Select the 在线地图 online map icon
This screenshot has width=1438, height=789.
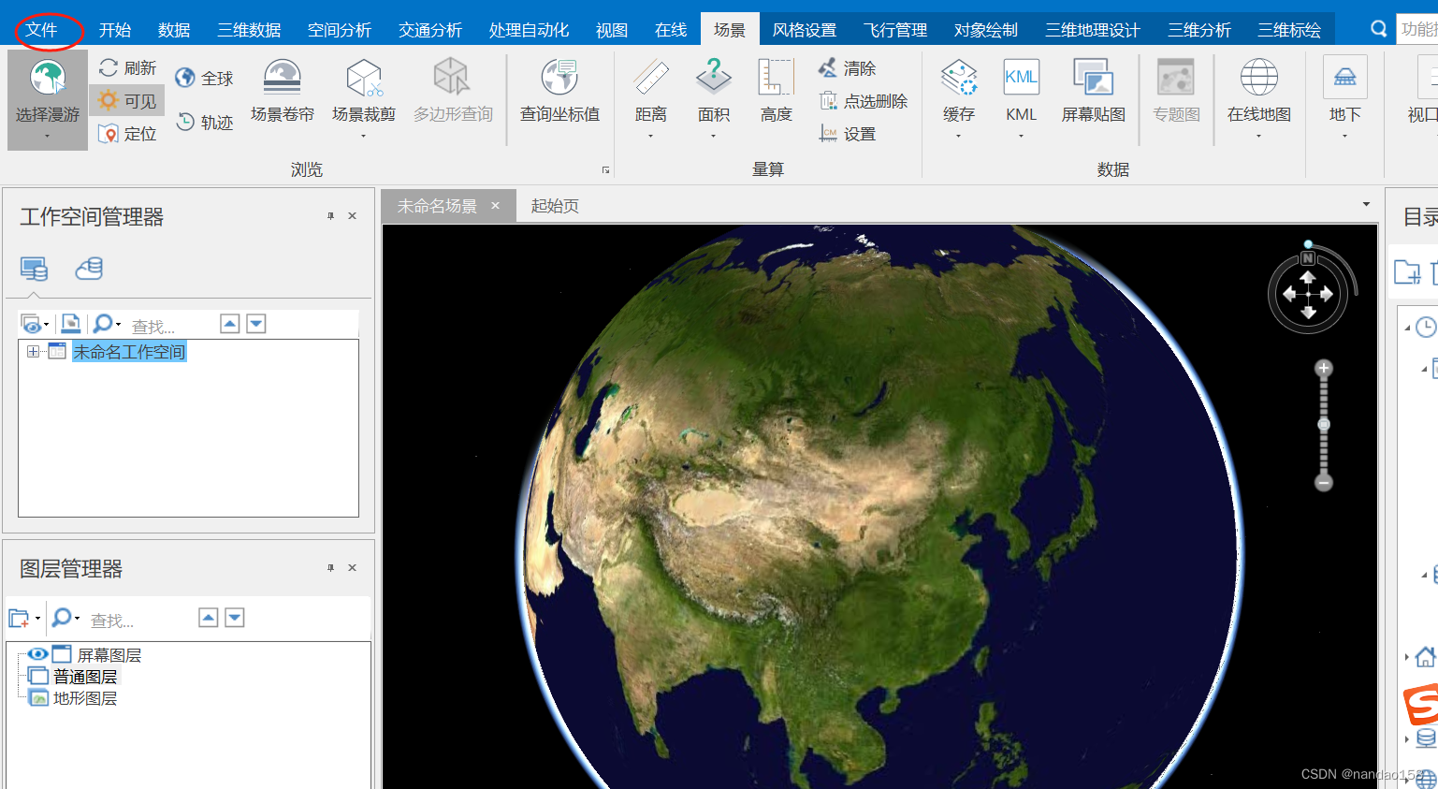pyautogui.click(x=1258, y=89)
